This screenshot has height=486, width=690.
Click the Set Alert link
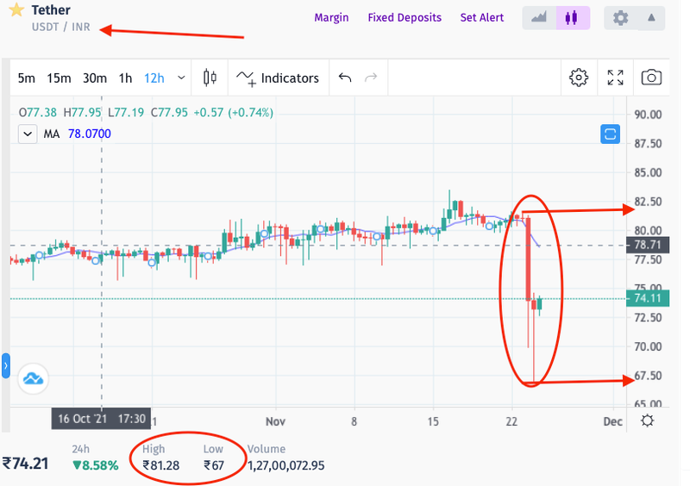tap(482, 17)
